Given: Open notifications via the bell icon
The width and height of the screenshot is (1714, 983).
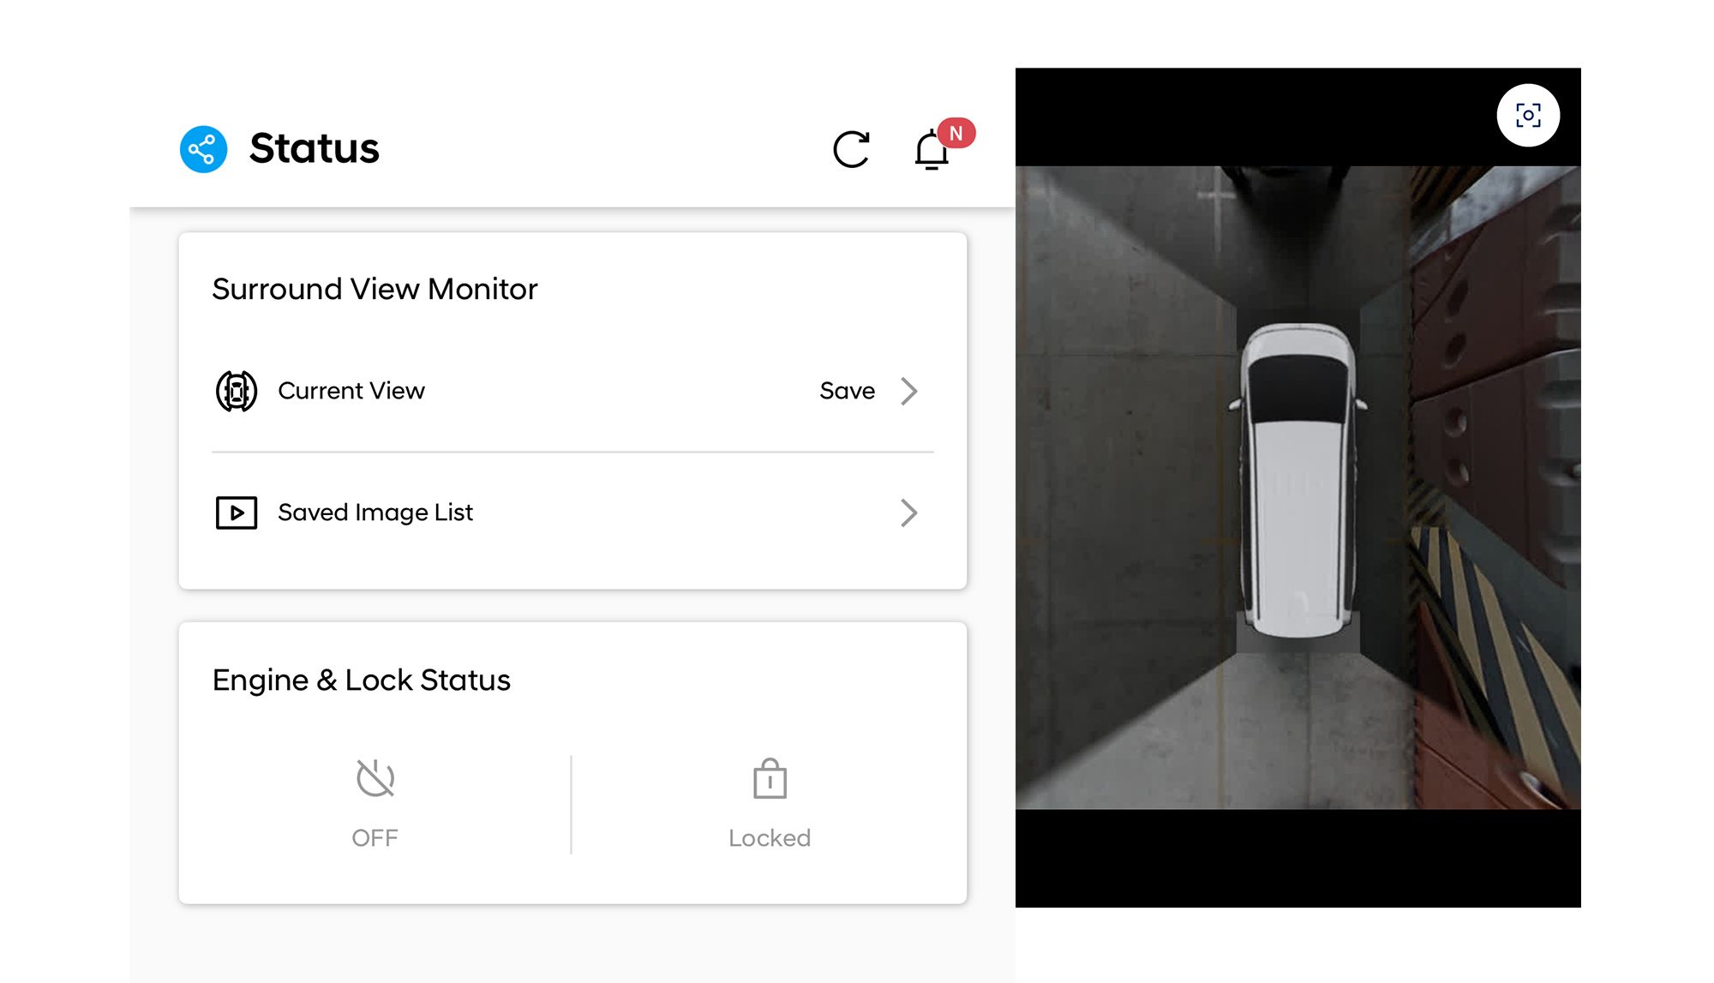Looking at the screenshot, I should click(931, 151).
